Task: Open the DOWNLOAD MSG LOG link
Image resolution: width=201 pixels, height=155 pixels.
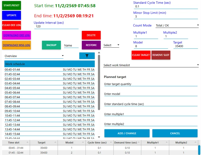Action: point(17,45)
